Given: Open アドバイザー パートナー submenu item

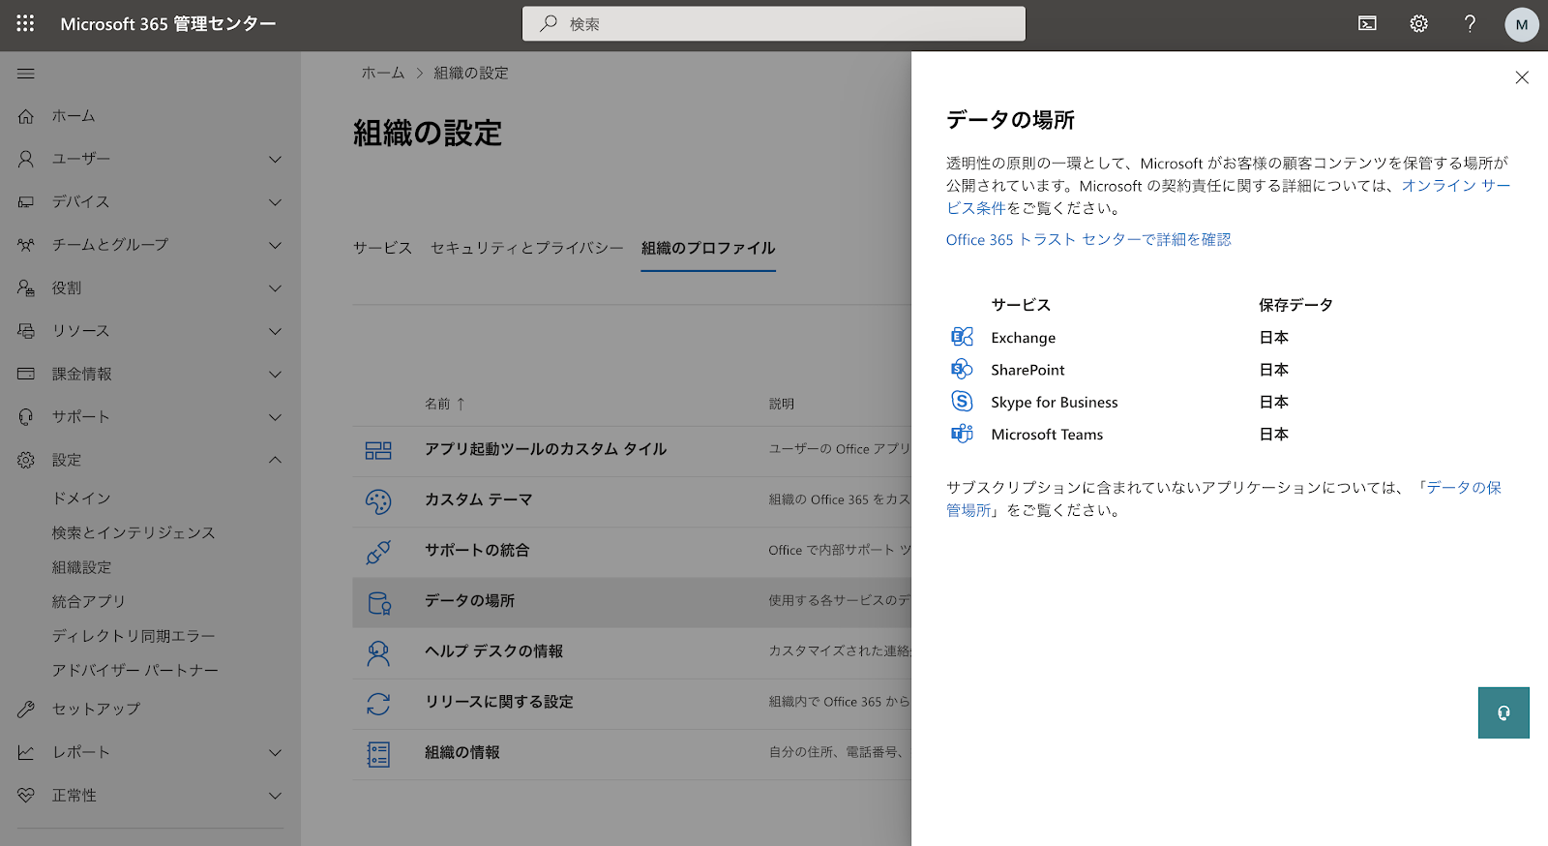Looking at the screenshot, I should coord(135,670).
